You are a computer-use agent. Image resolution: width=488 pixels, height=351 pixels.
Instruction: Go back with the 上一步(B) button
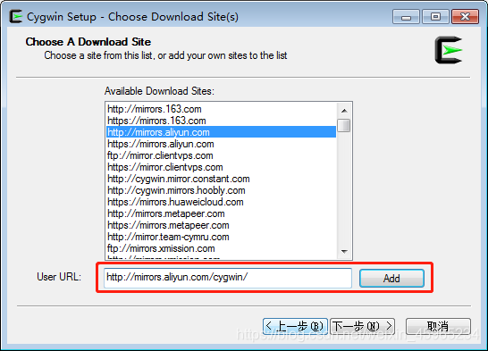[295, 327]
